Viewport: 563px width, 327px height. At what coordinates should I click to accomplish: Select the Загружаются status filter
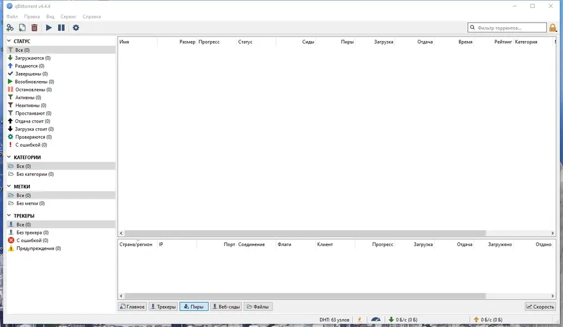pyautogui.click(x=33, y=58)
